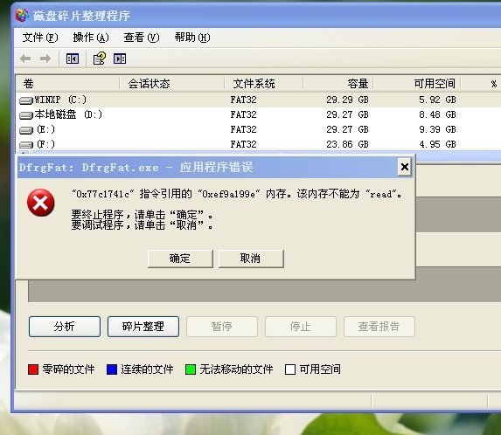This screenshot has height=435, width=501.
Task: Click the 23.86 GB capacity cell
Action: click(x=347, y=144)
